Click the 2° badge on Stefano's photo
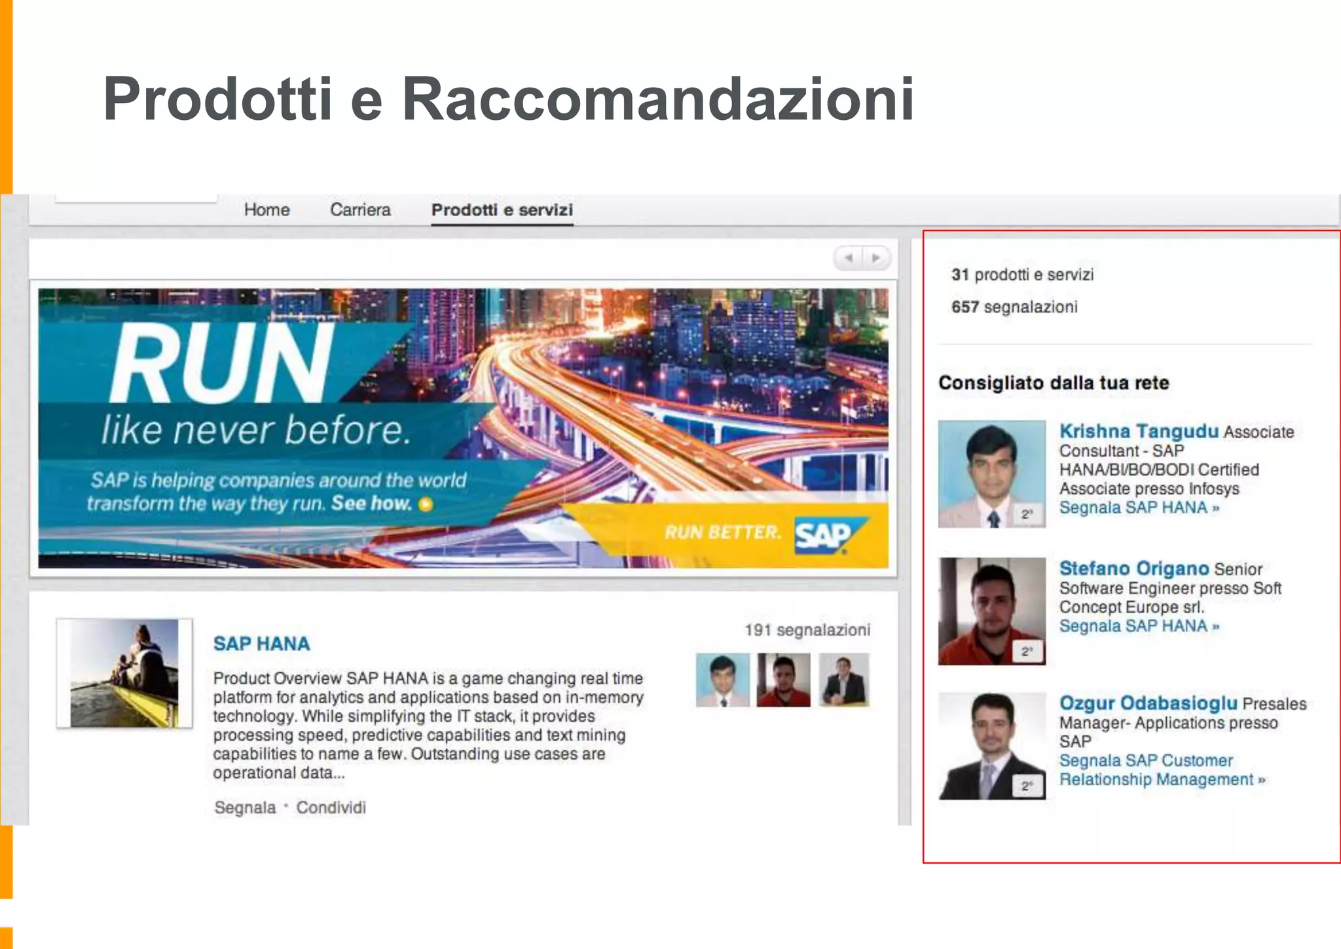Screen dimensions: 1341x949 point(1027,651)
